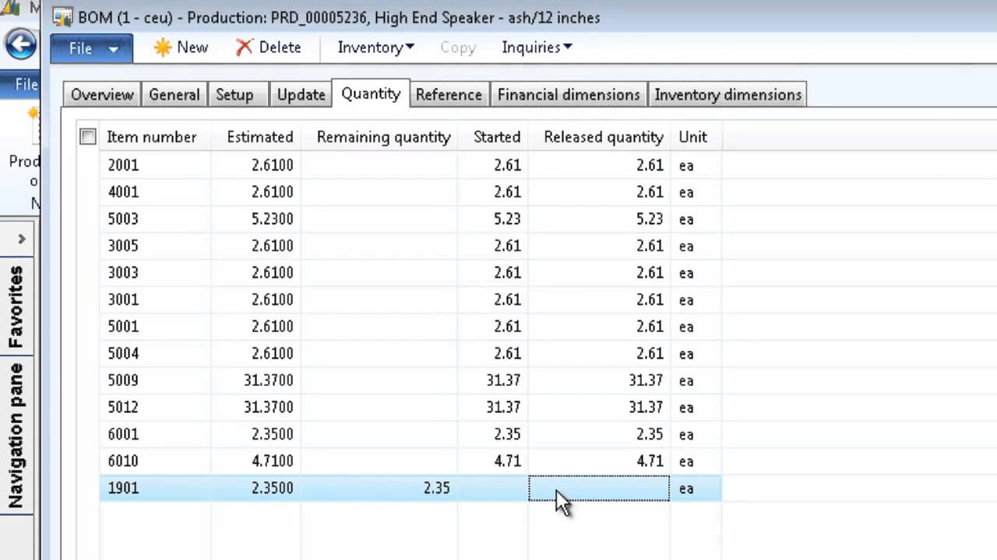Click the Unit column header
Viewport: 997px width, 560px height.
coord(692,137)
